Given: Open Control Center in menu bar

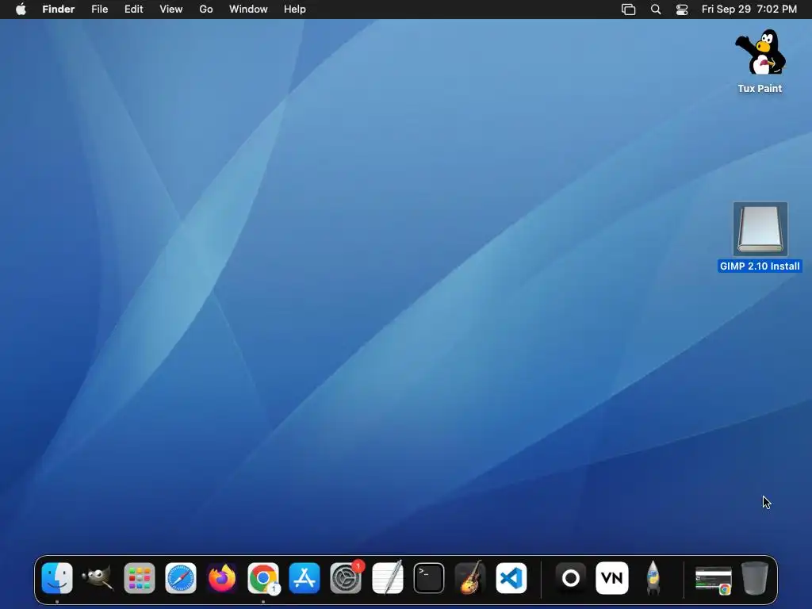Looking at the screenshot, I should click(x=682, y=10).
